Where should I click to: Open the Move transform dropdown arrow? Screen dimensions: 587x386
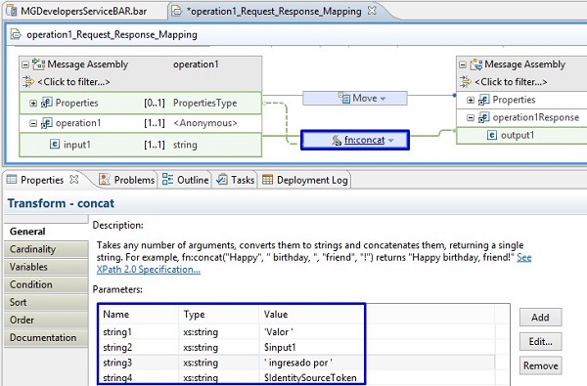point(383,99)
